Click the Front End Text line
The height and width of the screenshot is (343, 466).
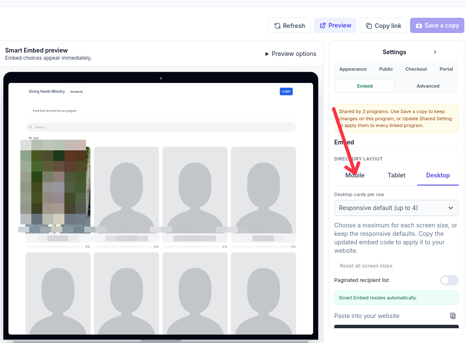[x=55, y=111]
